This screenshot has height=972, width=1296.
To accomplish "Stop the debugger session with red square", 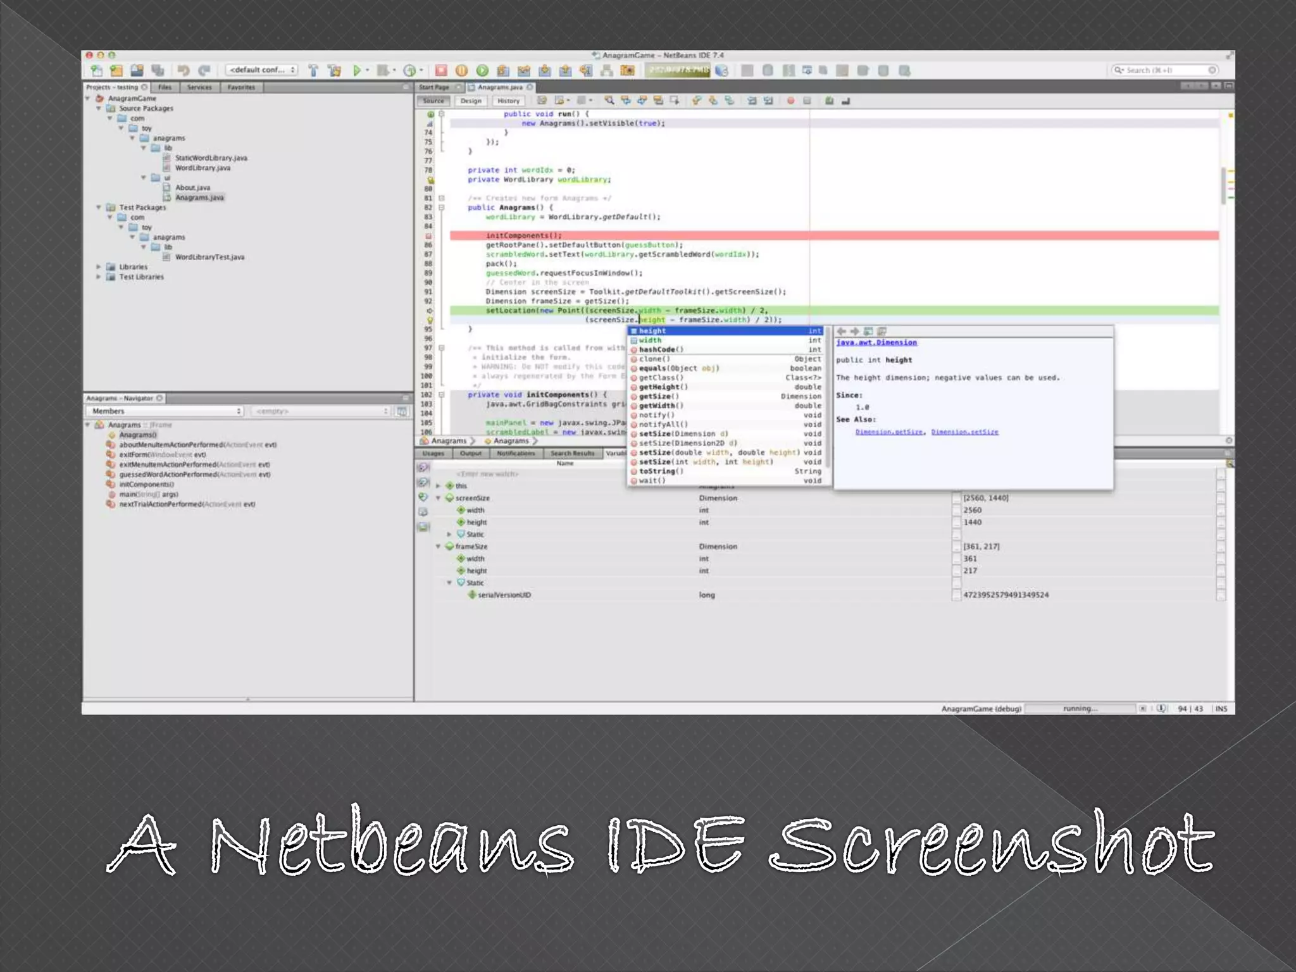I will [x=441, y=70].
